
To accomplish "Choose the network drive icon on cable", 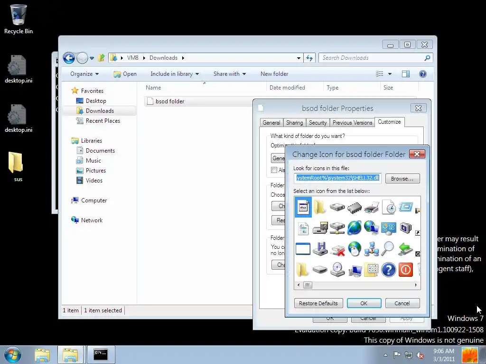I will [x=337, y=228].
